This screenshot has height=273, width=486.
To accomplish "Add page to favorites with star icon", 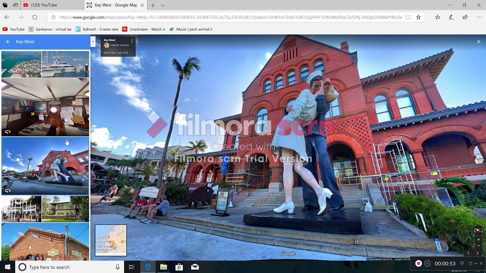I will point(418,17).
